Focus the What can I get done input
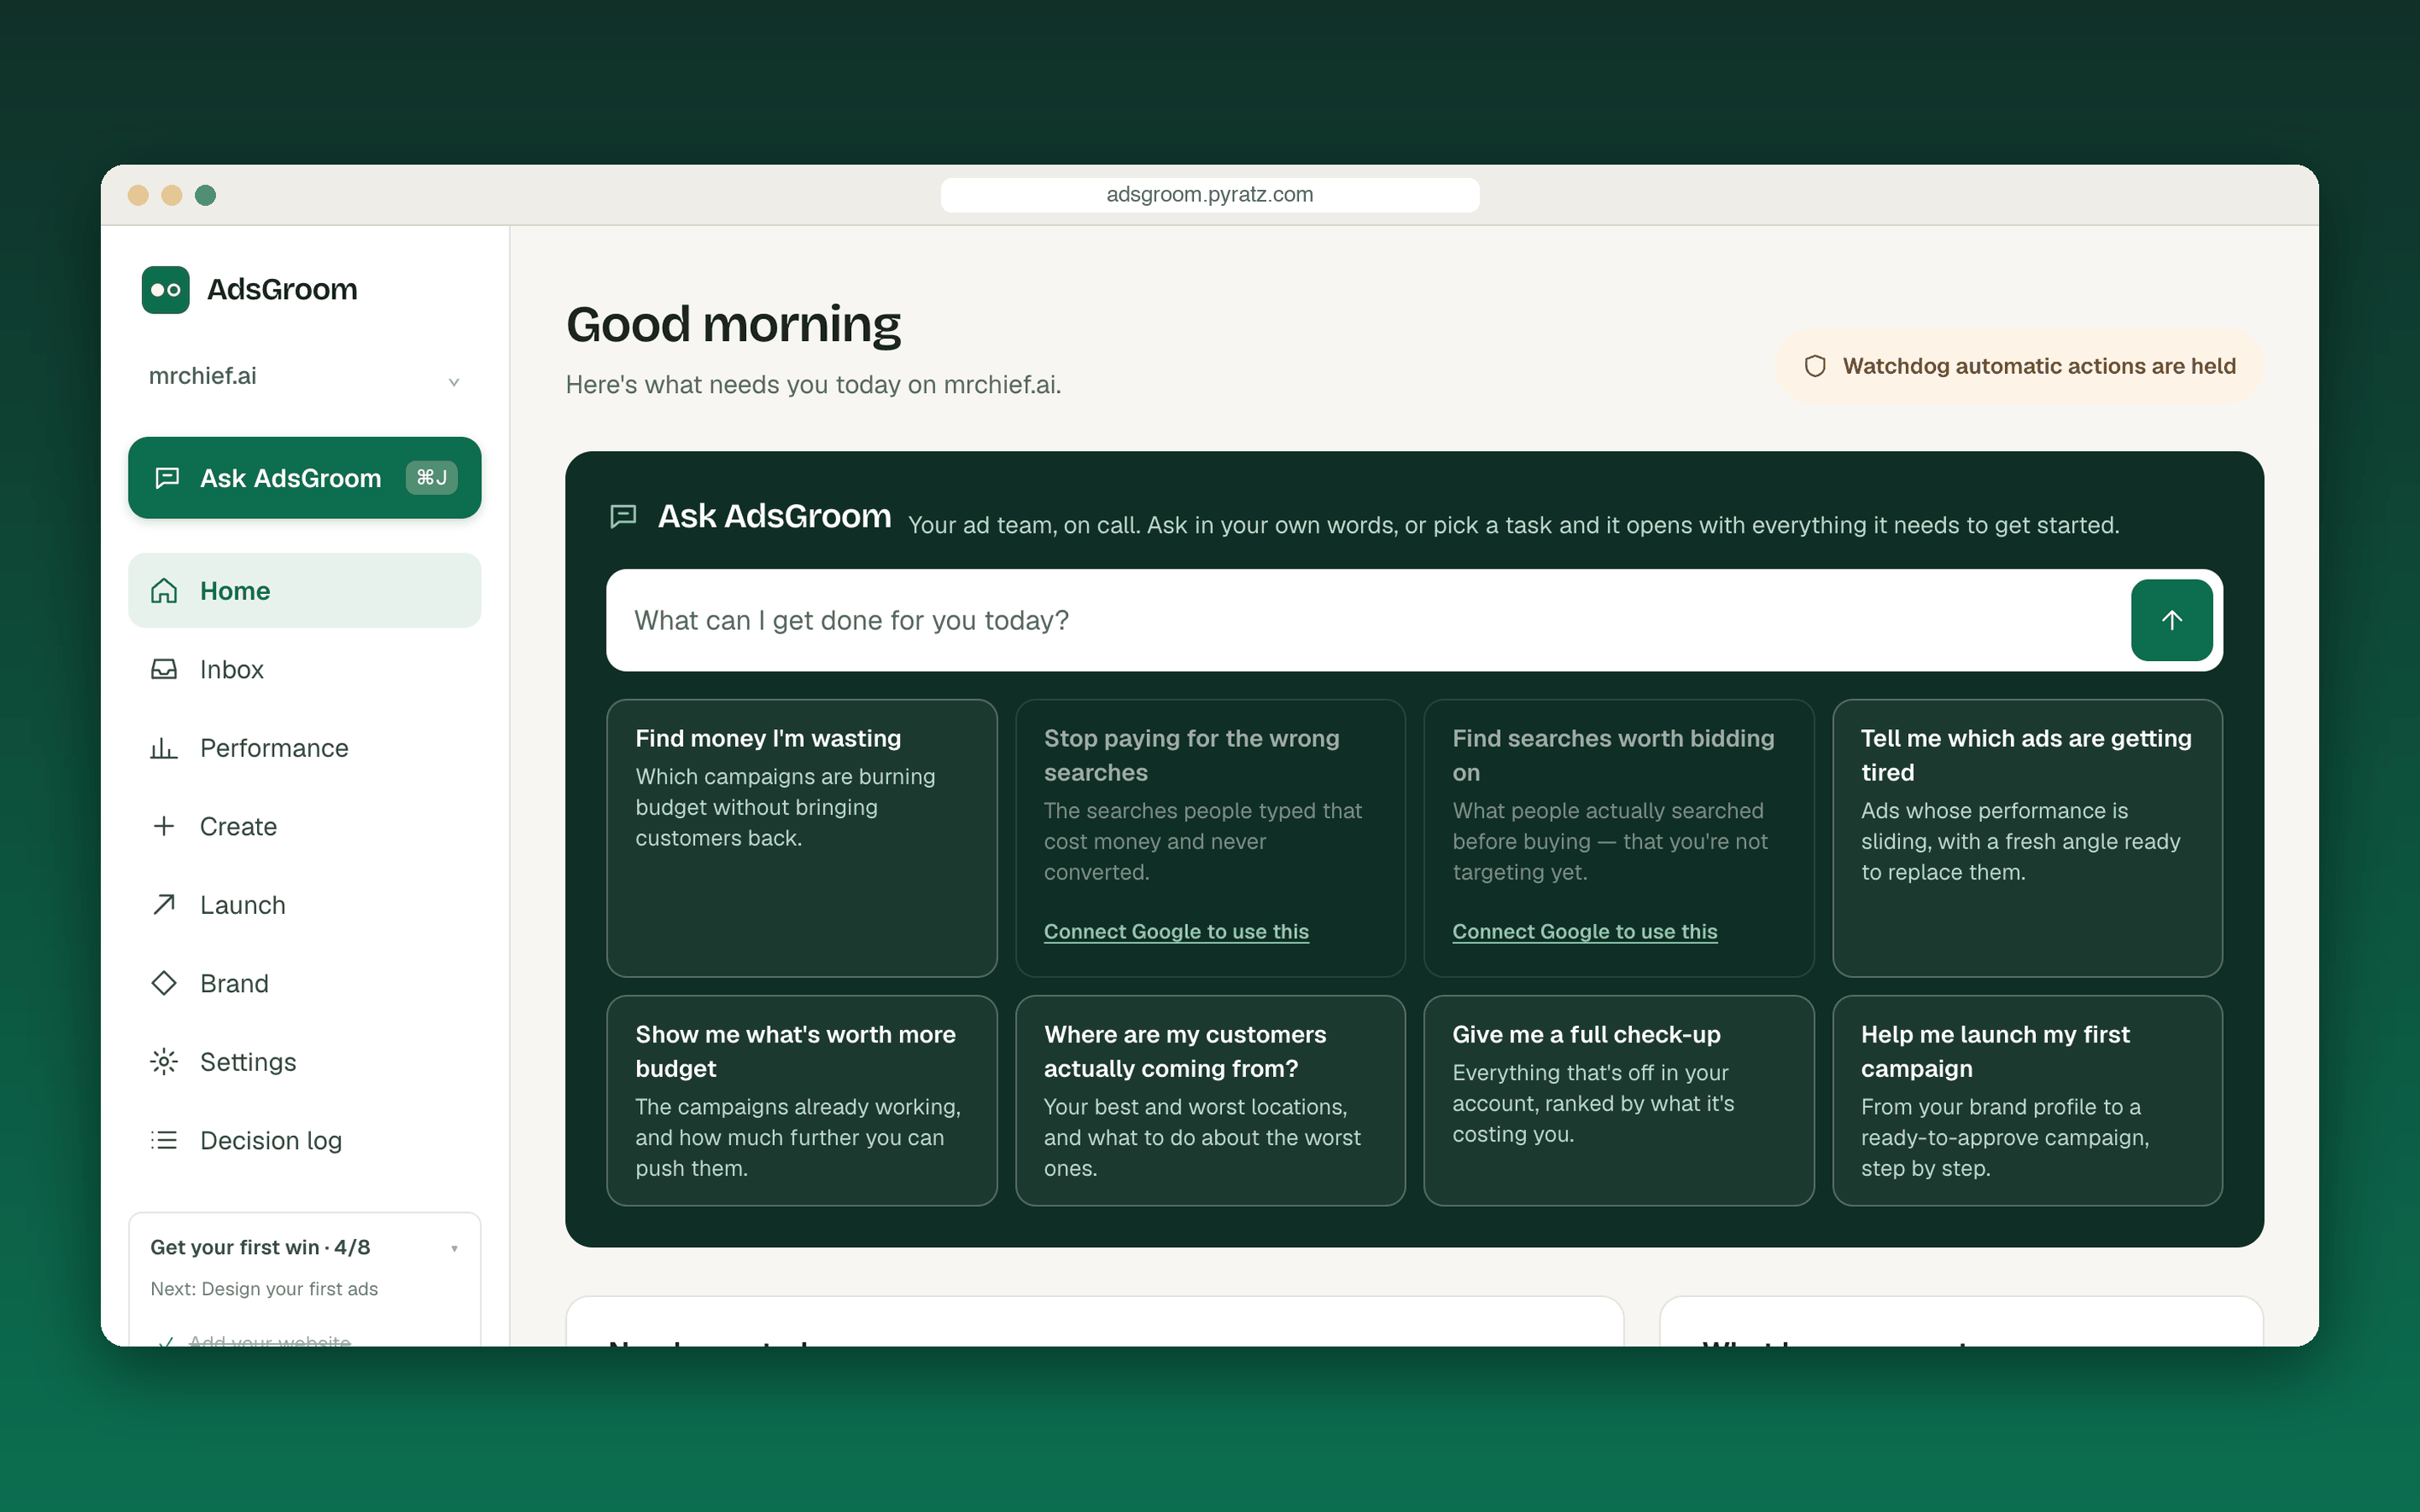 tap(1367, 620)
